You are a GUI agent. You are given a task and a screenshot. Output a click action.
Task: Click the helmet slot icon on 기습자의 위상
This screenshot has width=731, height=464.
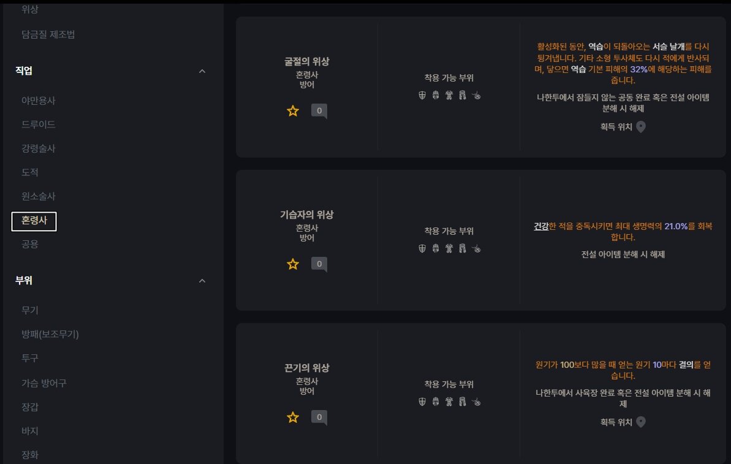(x=436, y=249)
